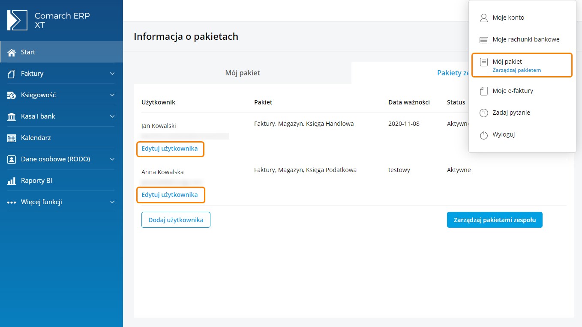Edit user Anna Kowalska
This screenshot has height=327, width=582.
pos(170,195)
